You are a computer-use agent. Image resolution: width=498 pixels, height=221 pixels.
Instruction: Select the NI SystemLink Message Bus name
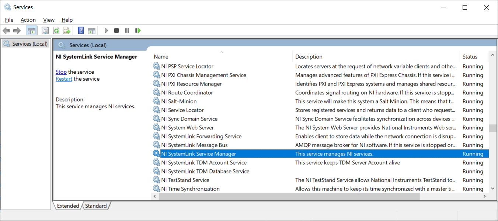(x=195, y=145)
